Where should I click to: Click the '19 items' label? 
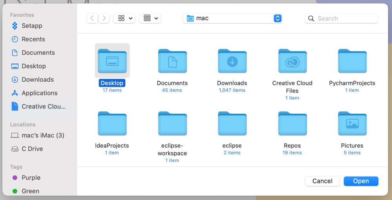pos(292,153)
